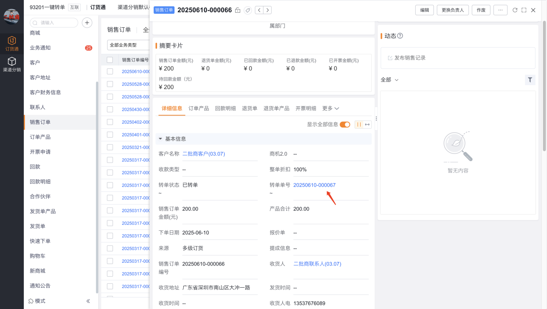
Task: Tick the select-all checkbox in table header
Action: pos(110,60)
